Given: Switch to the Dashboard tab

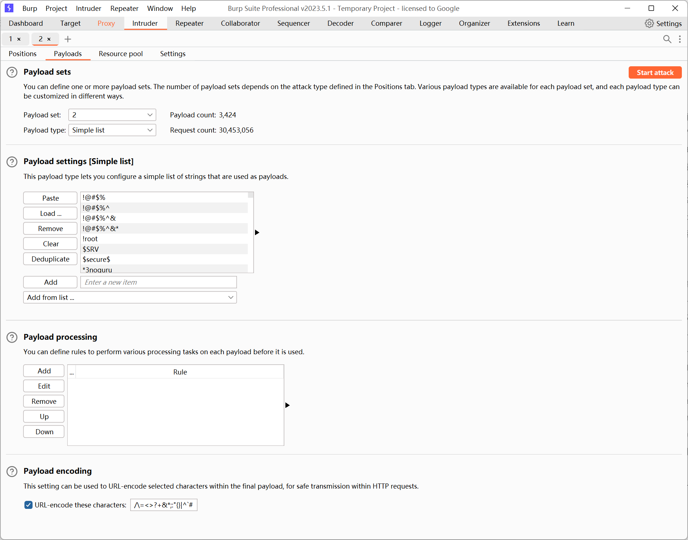Looking at the screenshot, I should [x=26, y=23].
